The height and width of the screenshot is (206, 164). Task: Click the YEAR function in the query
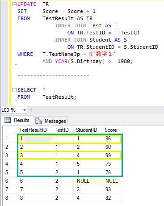tap(61, 61)
